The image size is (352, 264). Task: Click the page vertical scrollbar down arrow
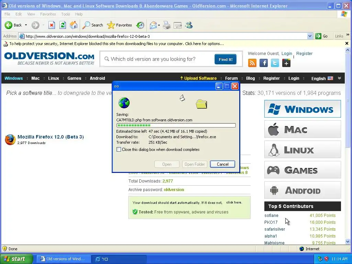(x=348, y=242)
